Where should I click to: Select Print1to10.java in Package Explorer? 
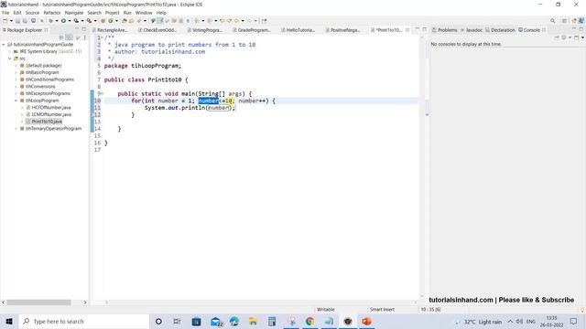[x=47, y=122]
